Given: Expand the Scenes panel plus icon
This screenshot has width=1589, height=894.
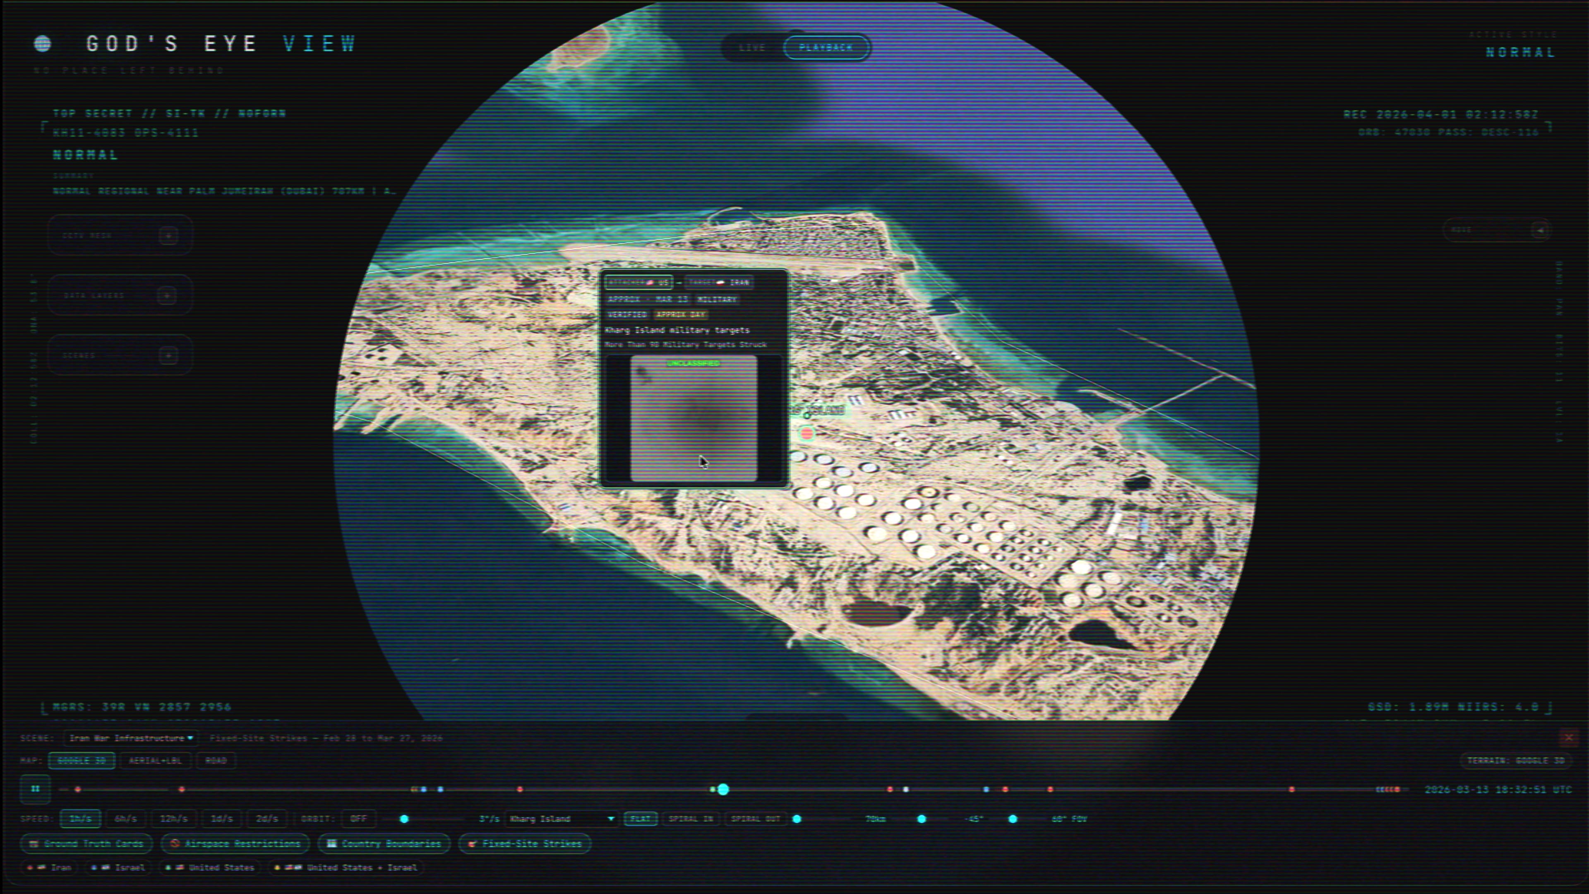Looking at the screenshot, I should click(168, 356).
